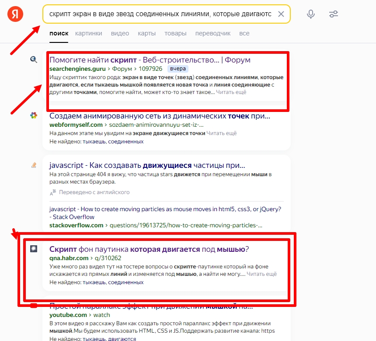
Task: Click the 'вчера' date badge
Action: (178, 69)
